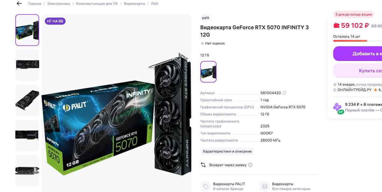The height and width of the screenshot is (192, 382).
Task: Click the PALIT brand tag icon
Action: tap(206, 186)
